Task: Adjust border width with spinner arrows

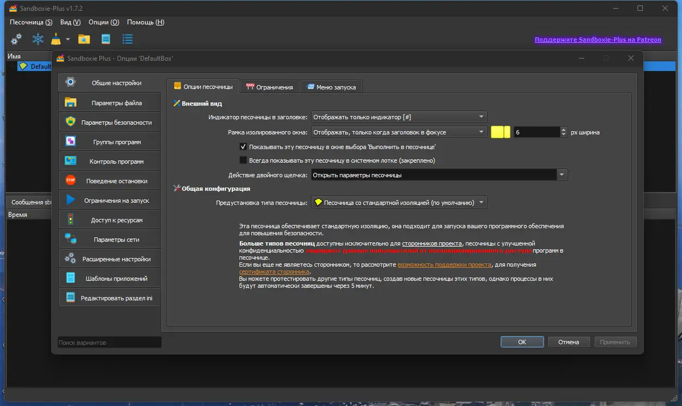Action: point(564,132)
